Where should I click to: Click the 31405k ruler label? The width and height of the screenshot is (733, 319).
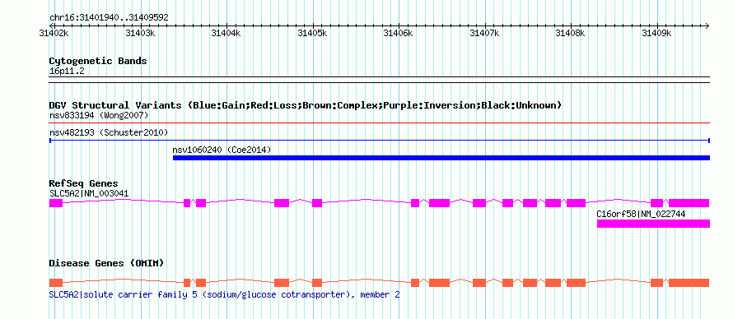(x=313, y=34)
